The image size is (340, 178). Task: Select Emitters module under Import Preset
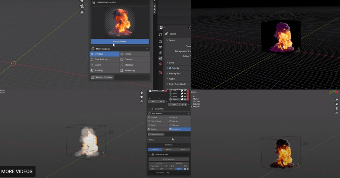(105, 54)
